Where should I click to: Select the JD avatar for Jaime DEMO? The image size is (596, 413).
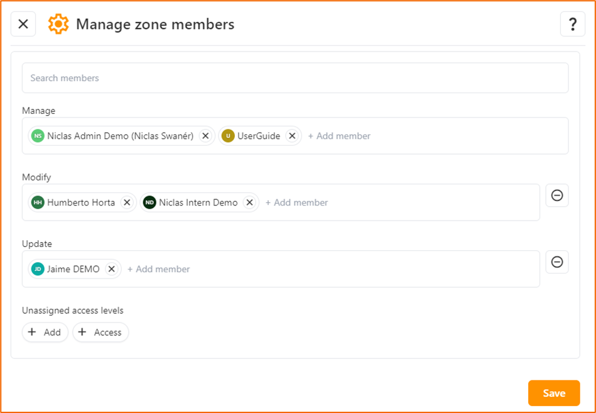(x=37, y=268)
